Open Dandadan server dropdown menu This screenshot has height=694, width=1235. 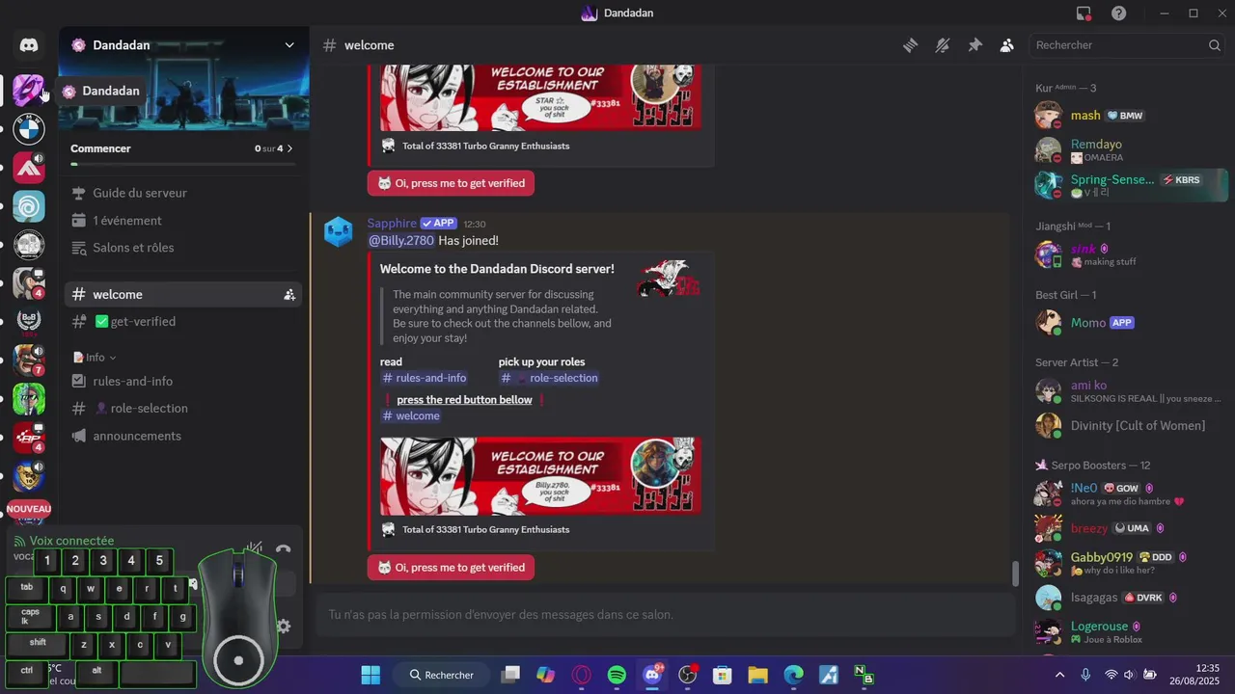[x=288, y=45]
